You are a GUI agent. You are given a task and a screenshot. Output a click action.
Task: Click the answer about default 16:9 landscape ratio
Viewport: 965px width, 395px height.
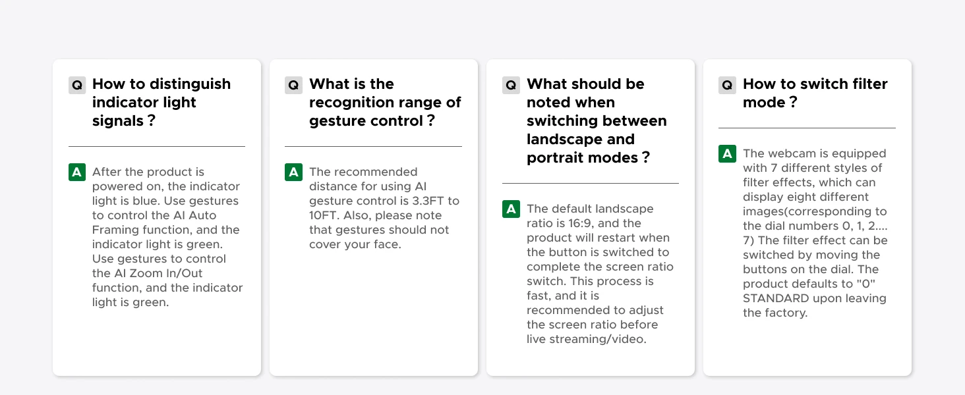(x=600, y=274)
